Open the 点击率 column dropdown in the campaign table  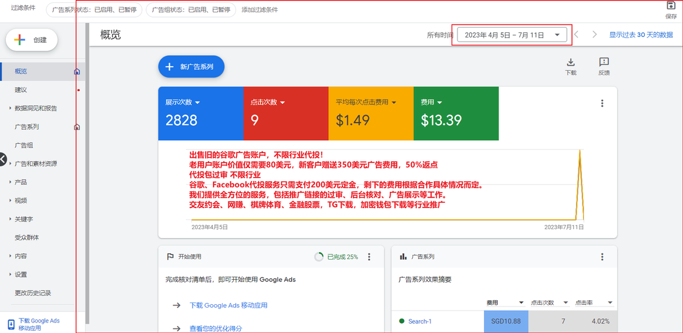610,303
